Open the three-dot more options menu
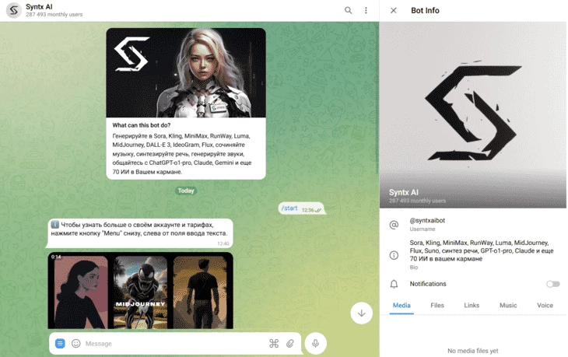This screenshot has width=568, height=357. coord(366,10)
